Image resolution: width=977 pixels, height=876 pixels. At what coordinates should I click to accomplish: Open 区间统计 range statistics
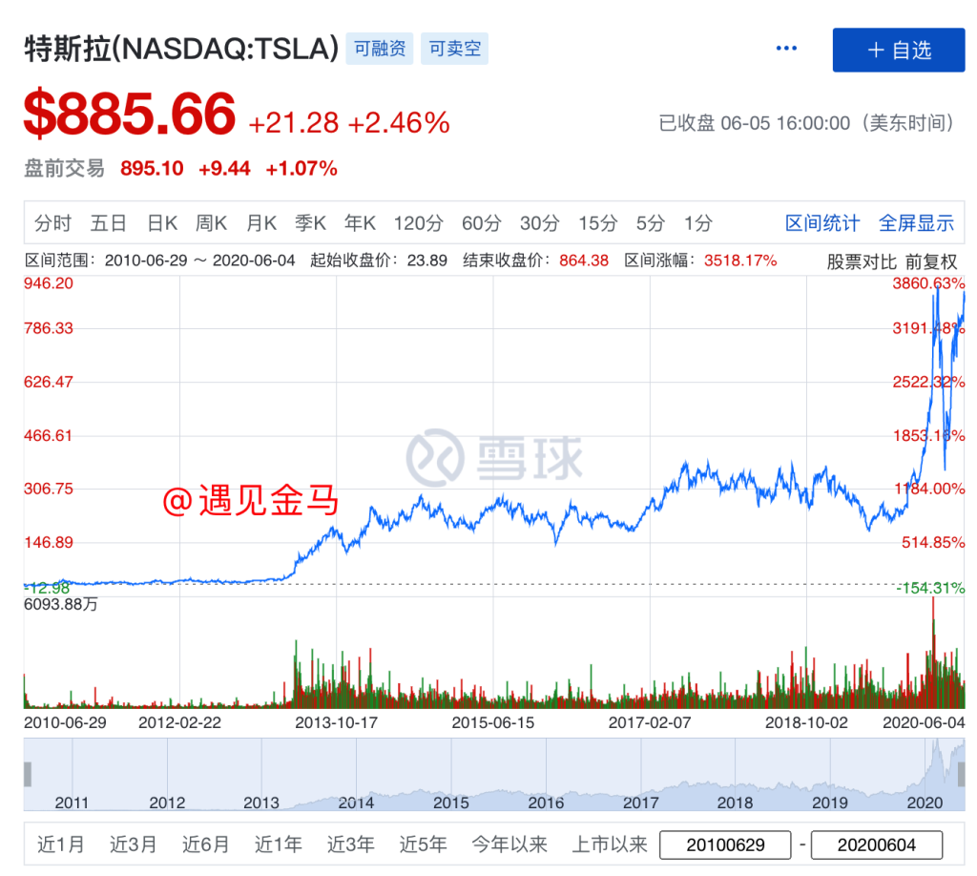tap(822, 223)
